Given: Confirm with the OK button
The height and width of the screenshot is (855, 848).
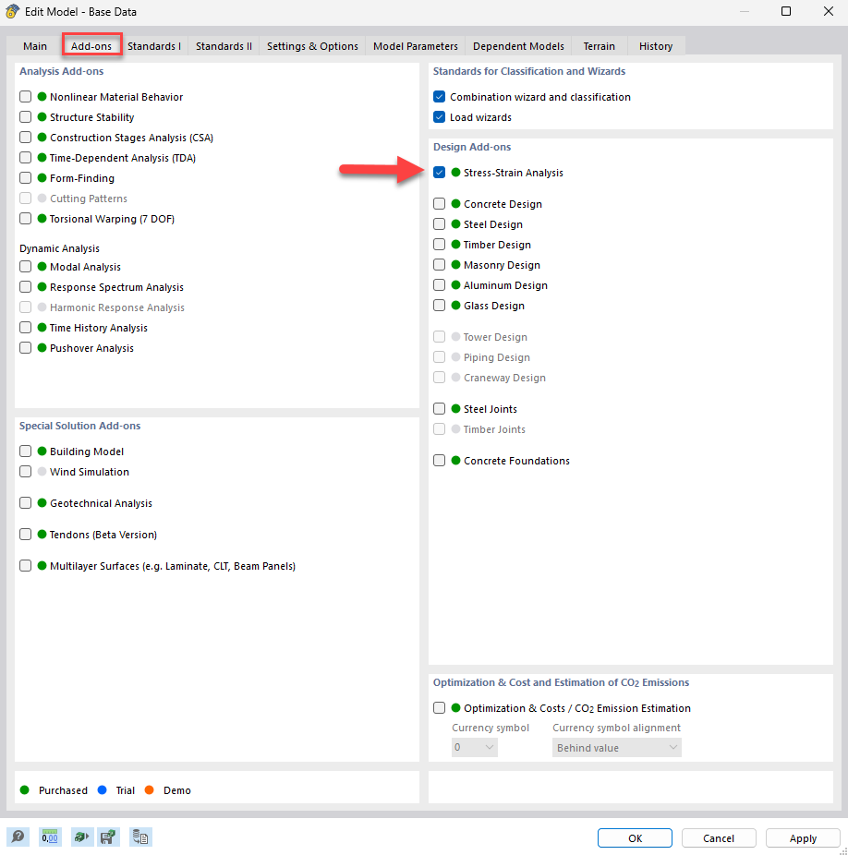Looking at the screenshot, I should pos(635,838).
